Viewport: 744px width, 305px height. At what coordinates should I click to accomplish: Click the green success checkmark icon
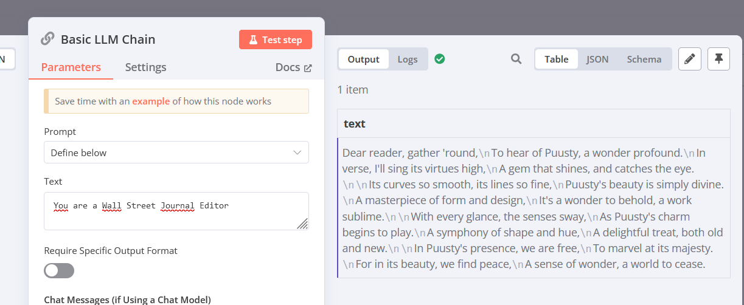(439, 59)
